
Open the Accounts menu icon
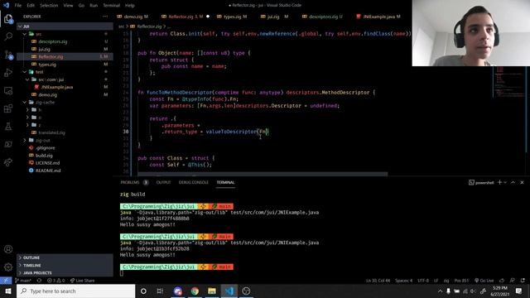click(8, 249)
